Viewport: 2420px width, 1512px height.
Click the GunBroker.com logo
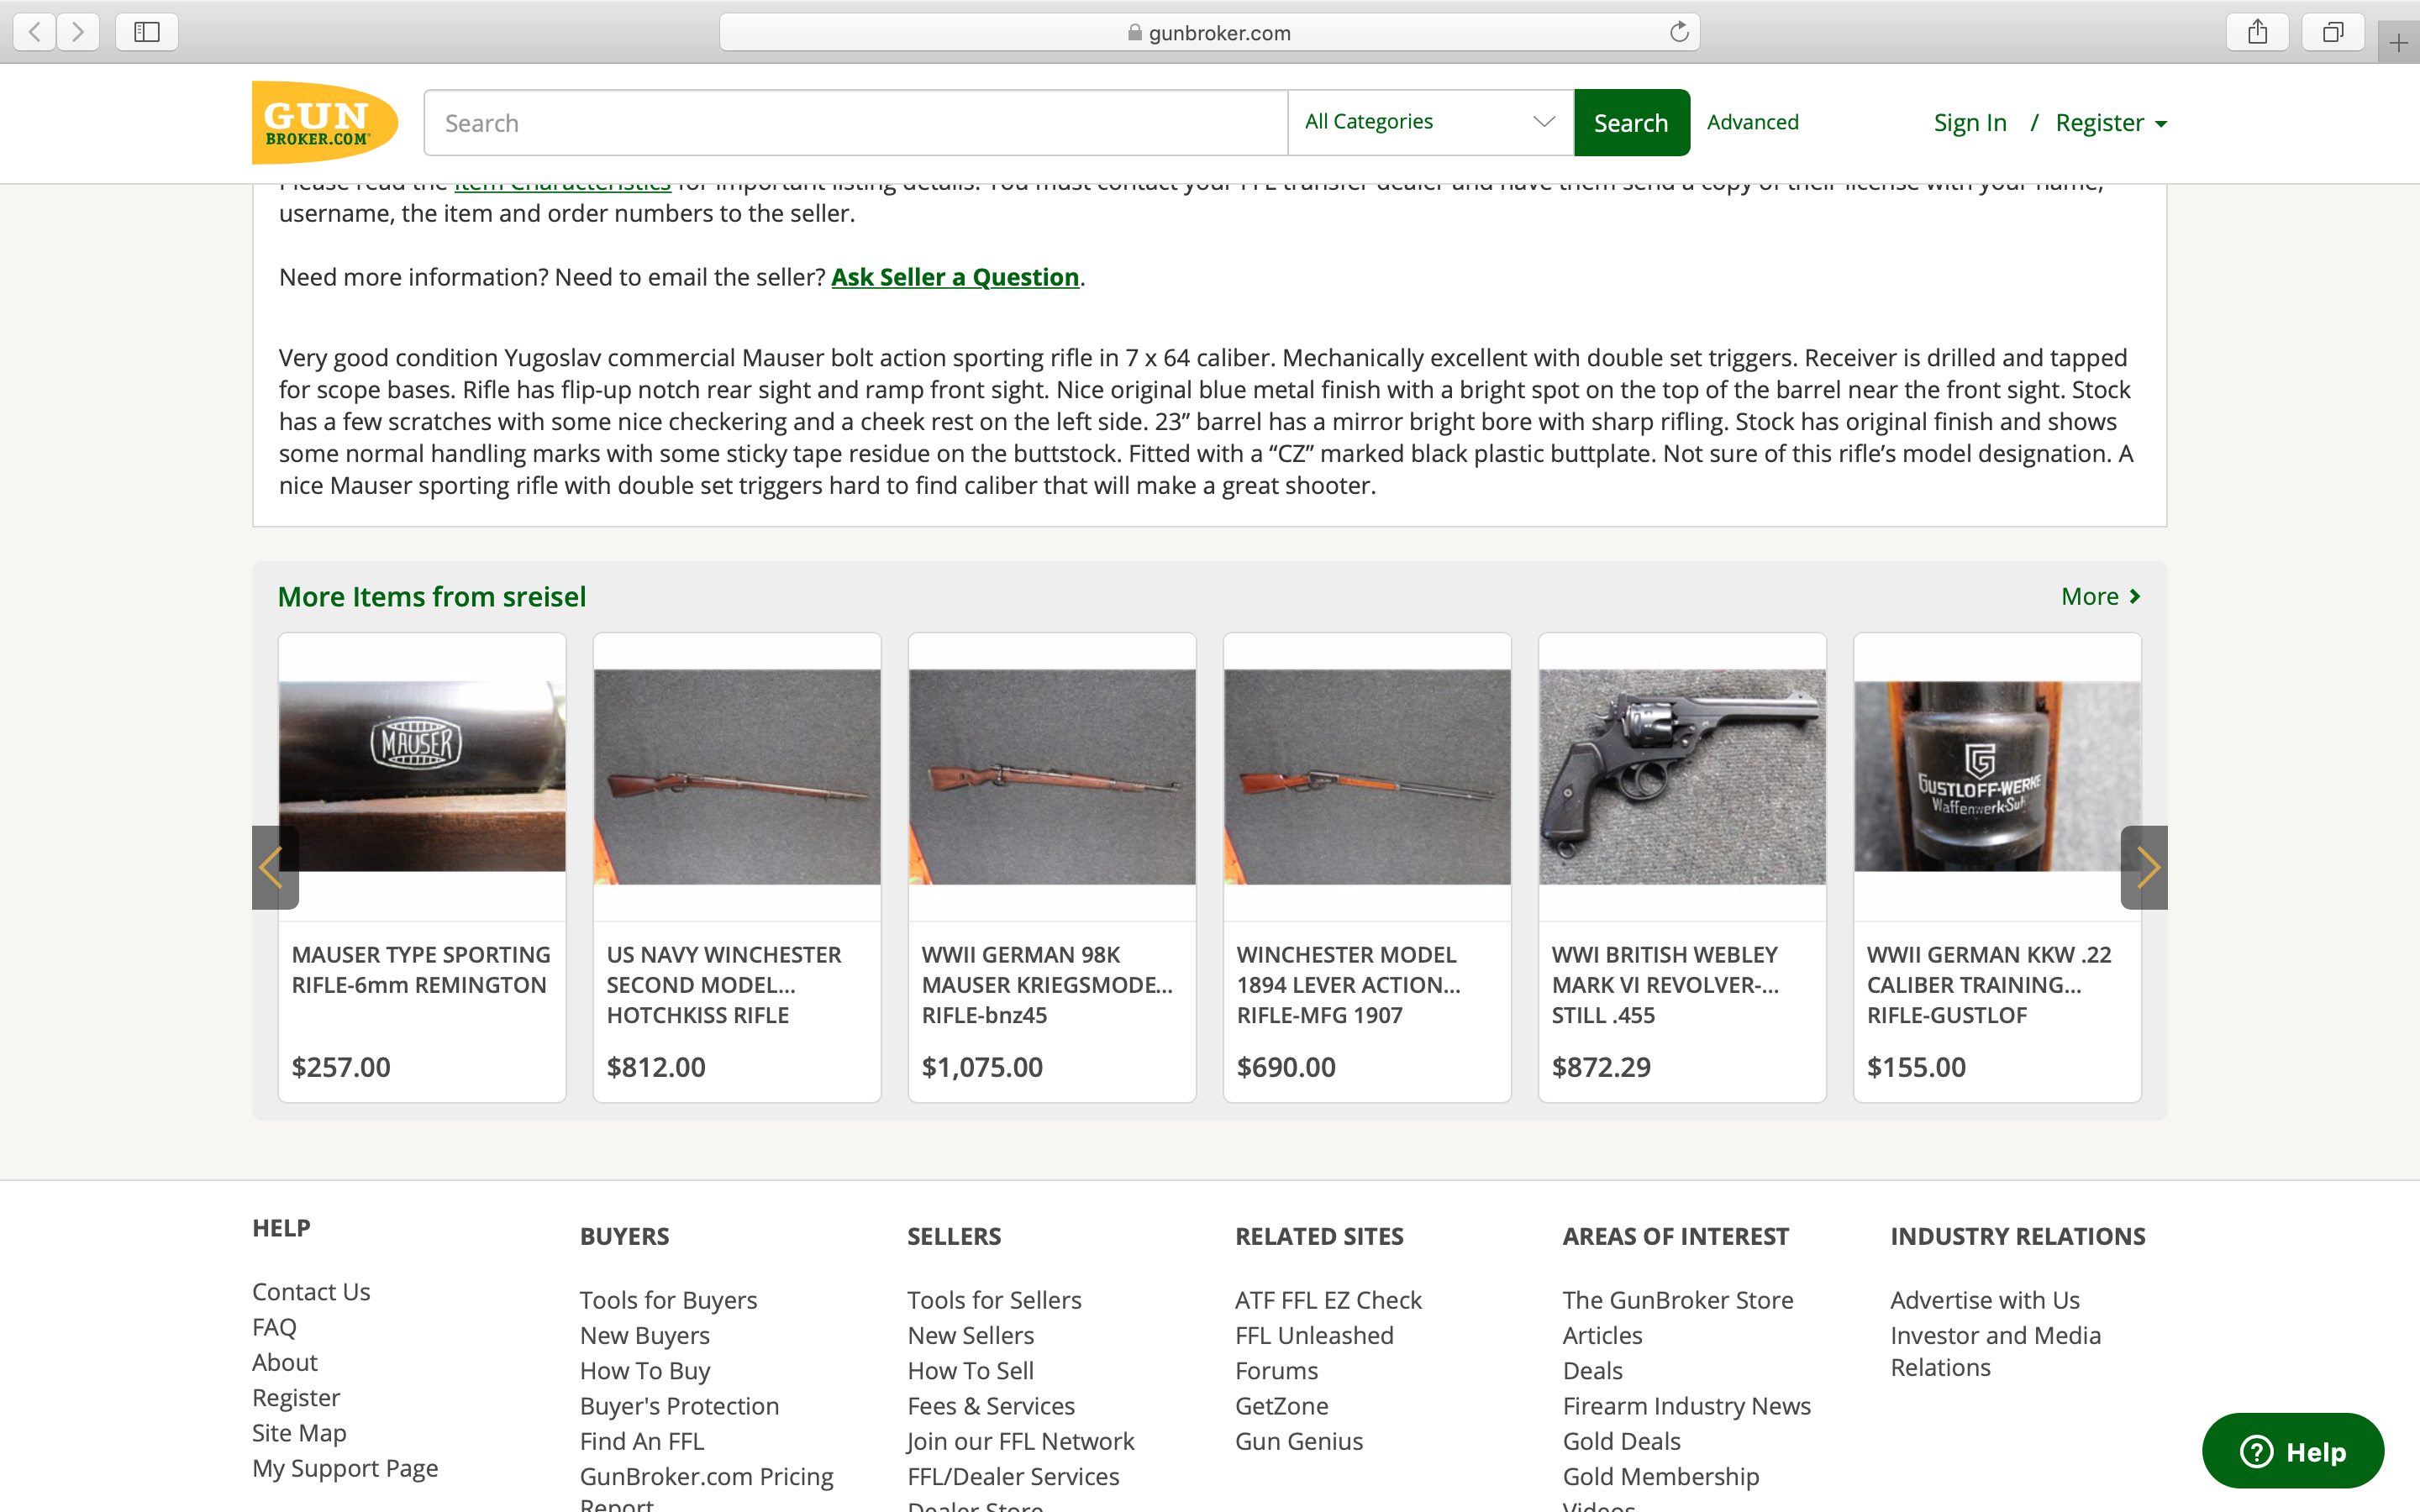[324, 122]
